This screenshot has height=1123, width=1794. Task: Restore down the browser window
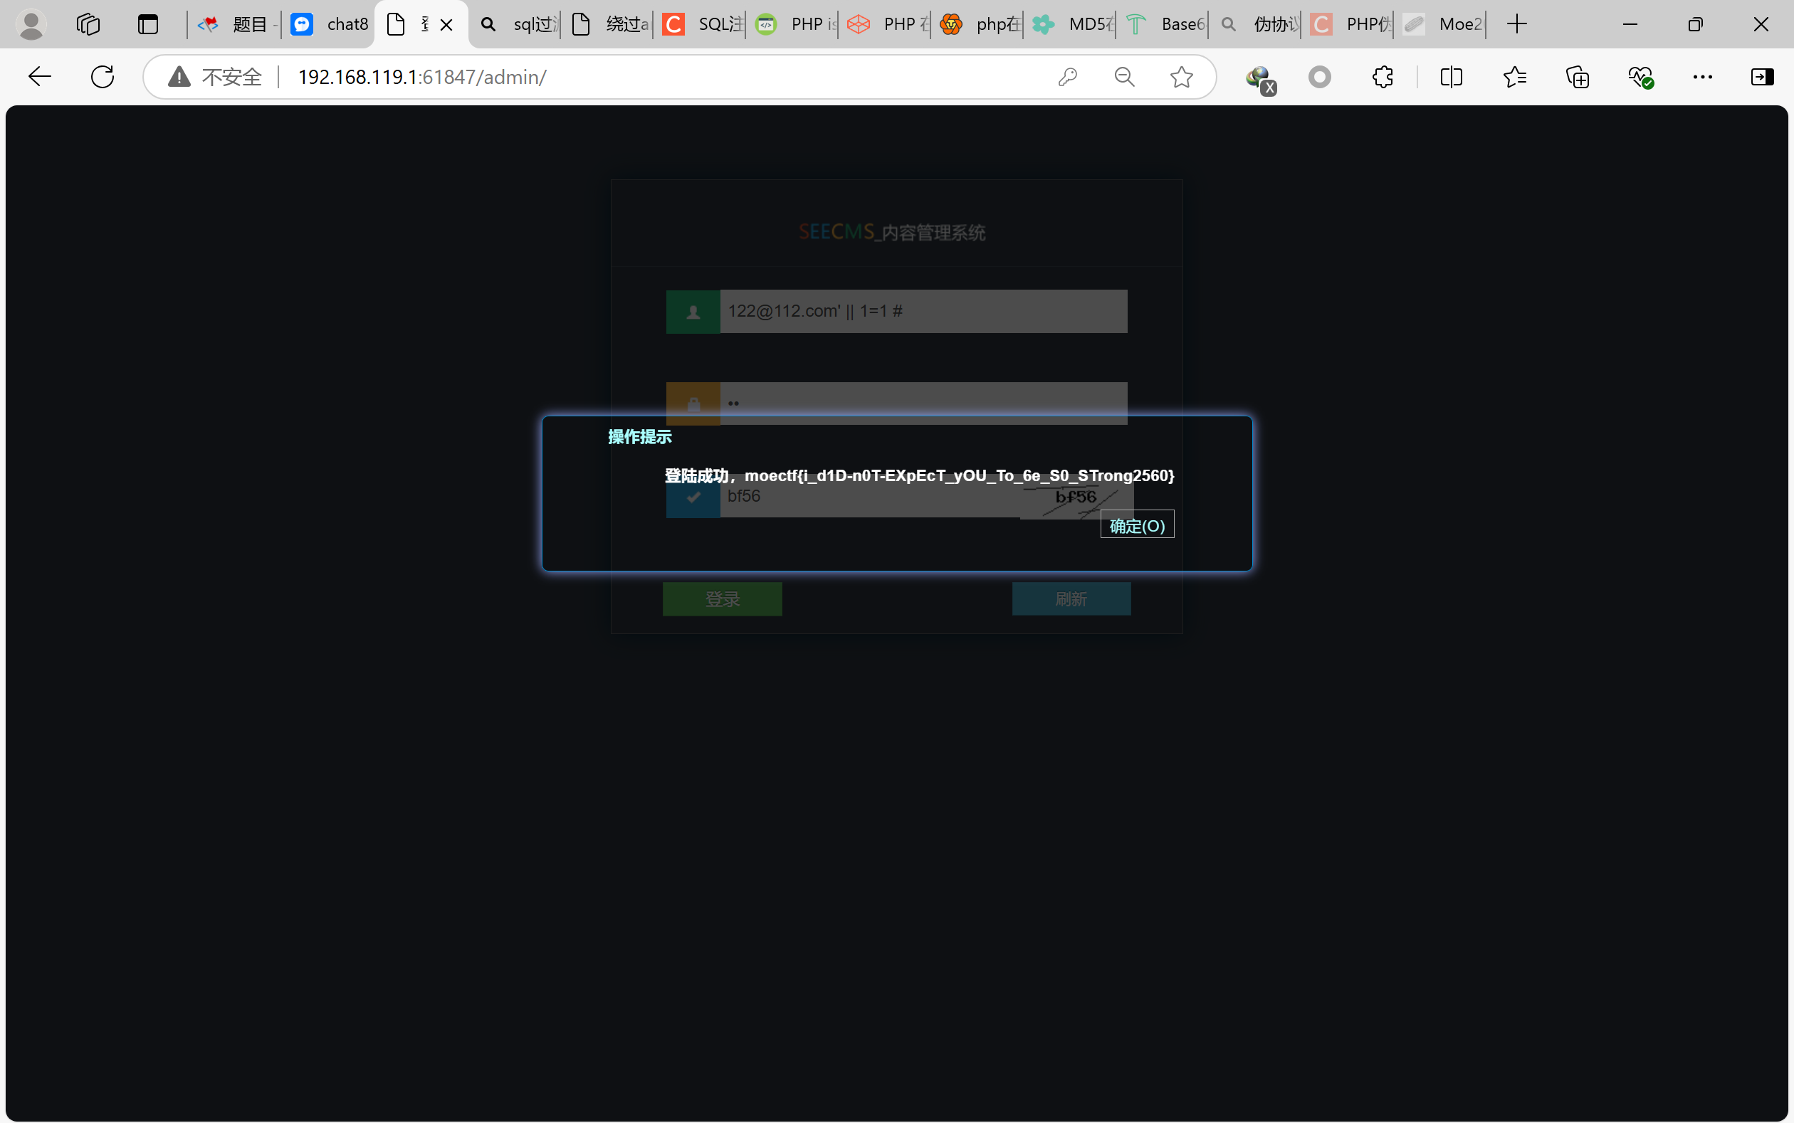pos(1695,24)
